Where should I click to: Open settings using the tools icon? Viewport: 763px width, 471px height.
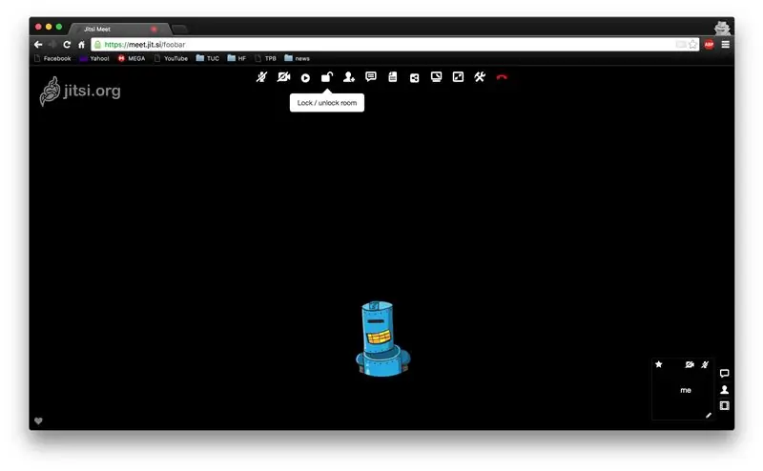click(x=480, y=77)
